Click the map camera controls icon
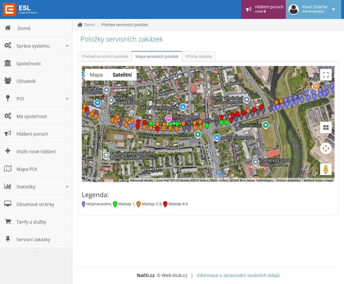This screenshot has width=344, height=284. click(x=326, y=148)
